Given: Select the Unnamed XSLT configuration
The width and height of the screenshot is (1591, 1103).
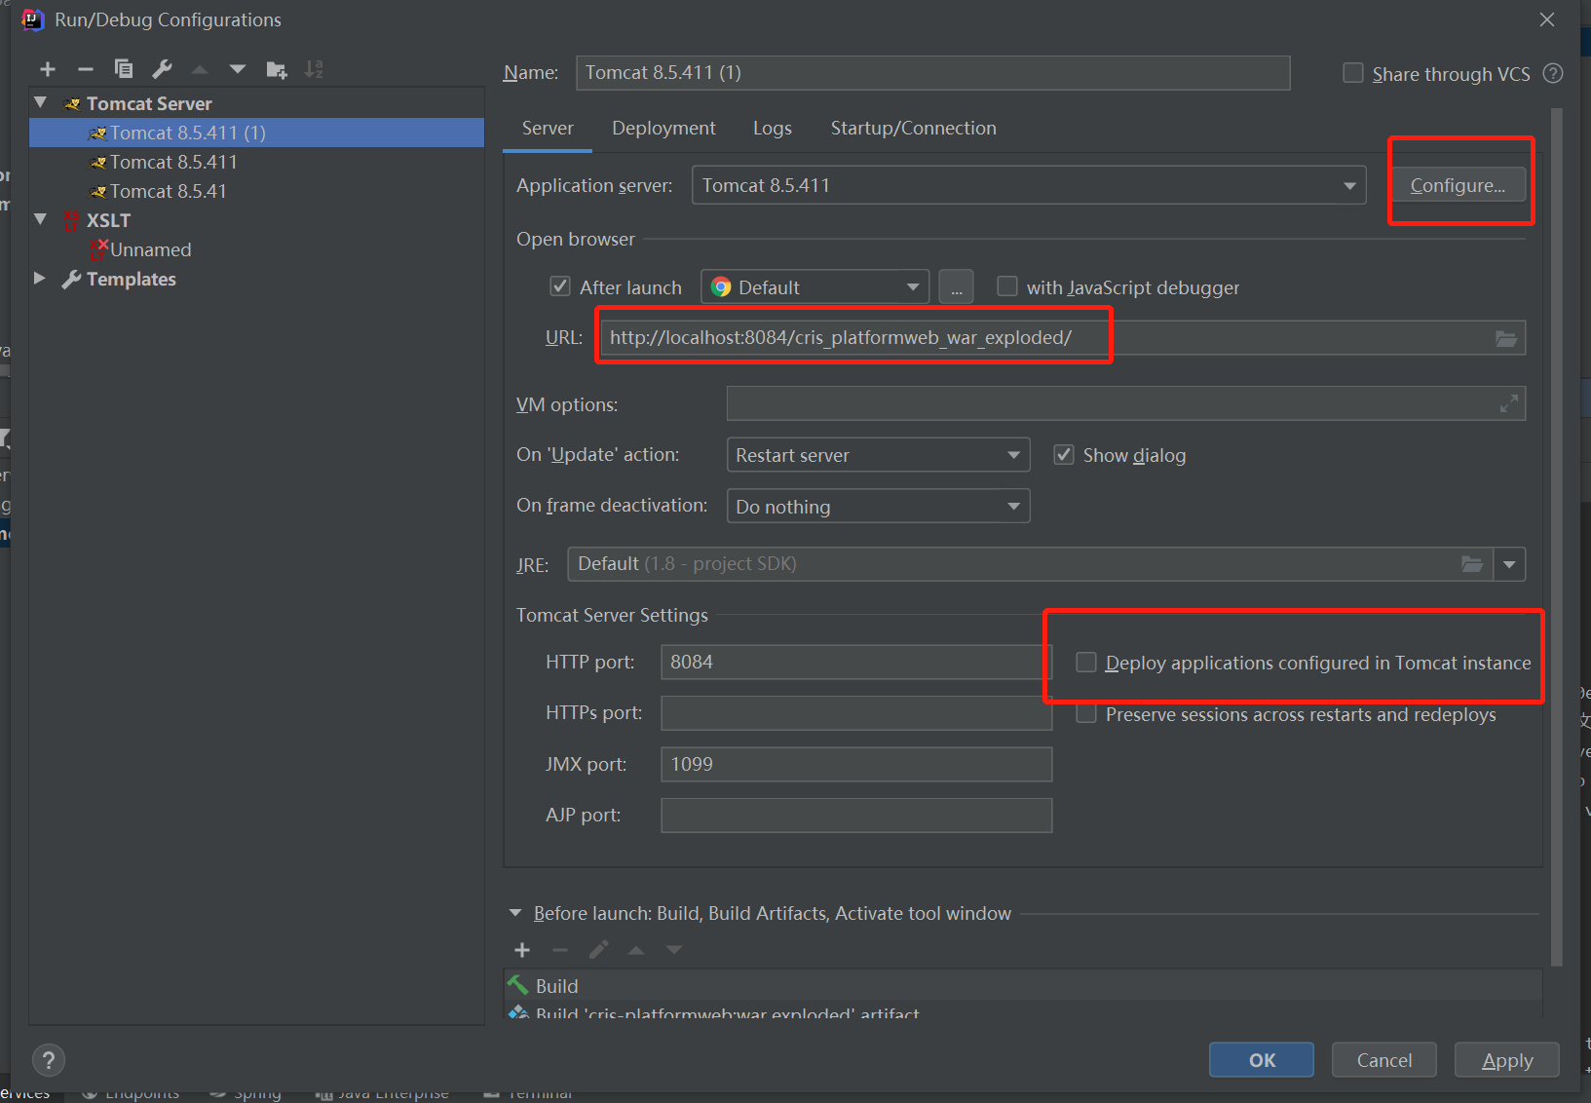Looking at the screenshot, I should [x=257, y=249].
